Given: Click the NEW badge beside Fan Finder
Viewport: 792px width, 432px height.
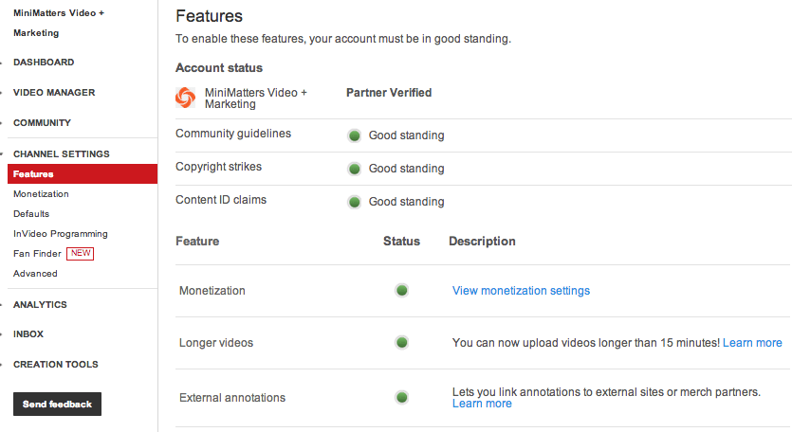Looking at the screenshot, I should point(81,254).
